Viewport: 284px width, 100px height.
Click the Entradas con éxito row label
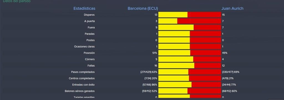pos(83,85)
